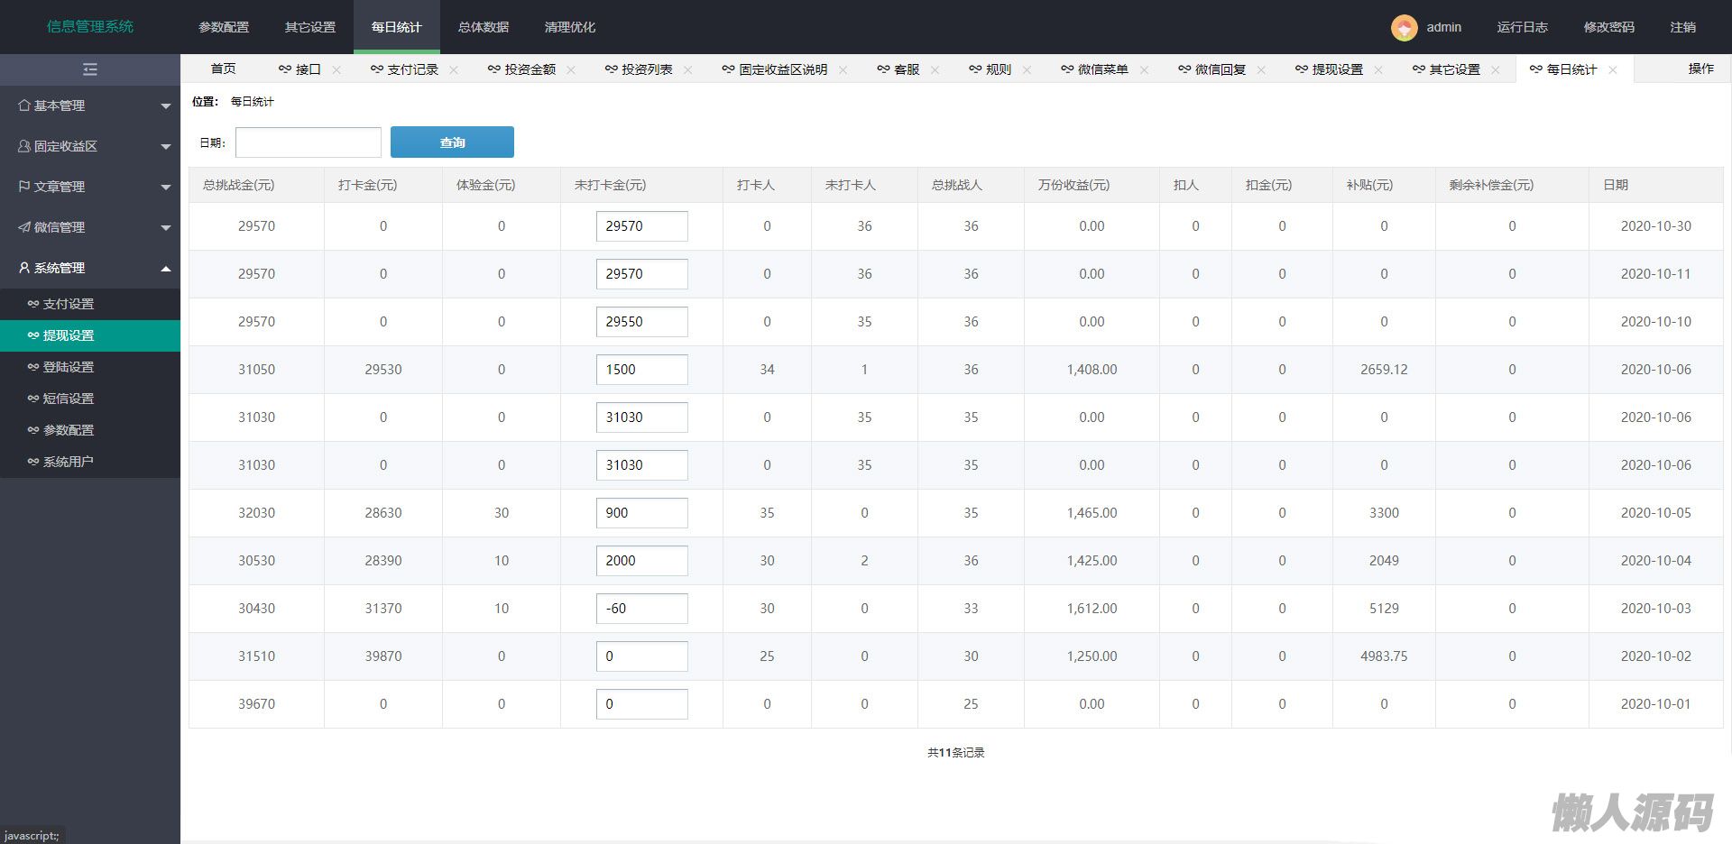
Task: Focus the 日期 date input field
Action: pyautogui.click(x=309, y=142)
